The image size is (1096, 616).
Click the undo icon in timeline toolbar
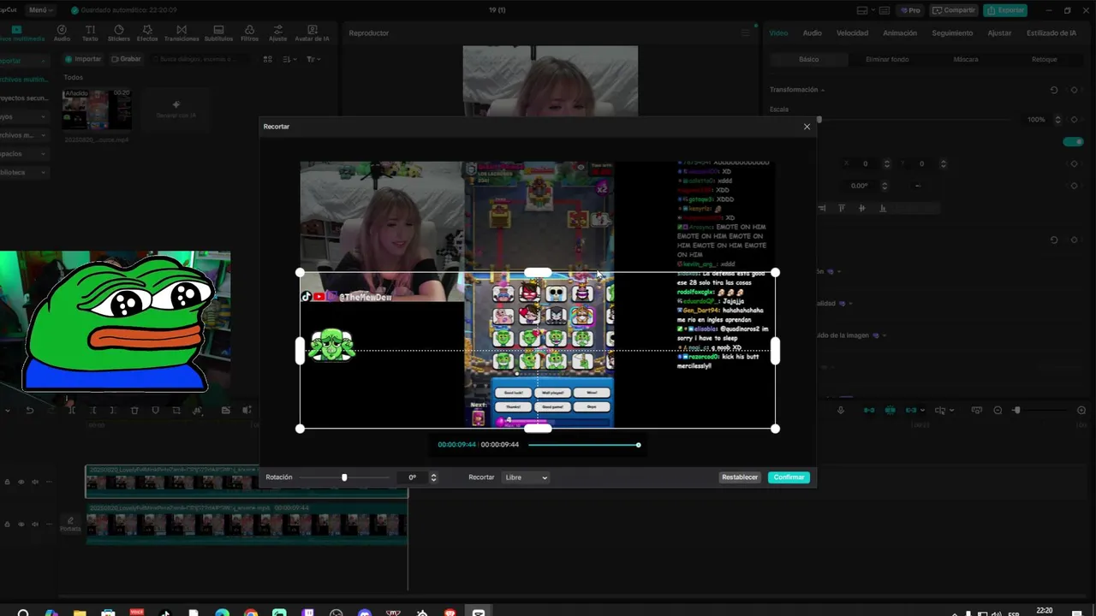(30, 411)
